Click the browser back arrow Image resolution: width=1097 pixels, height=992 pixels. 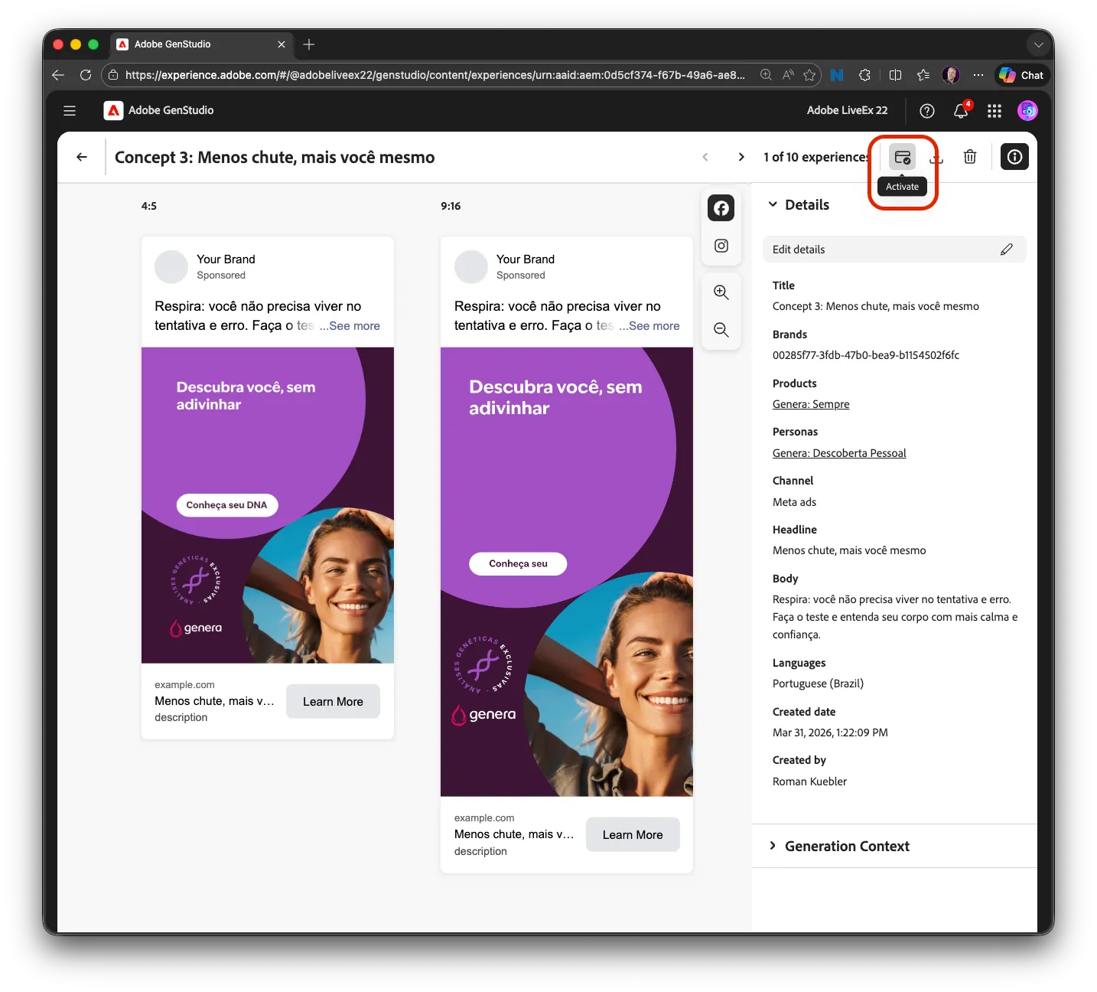coord(58,75)
